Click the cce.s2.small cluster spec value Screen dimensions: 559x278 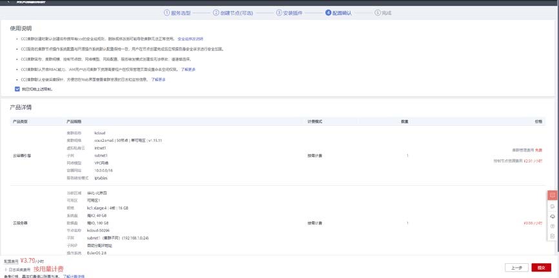point(128,141)
